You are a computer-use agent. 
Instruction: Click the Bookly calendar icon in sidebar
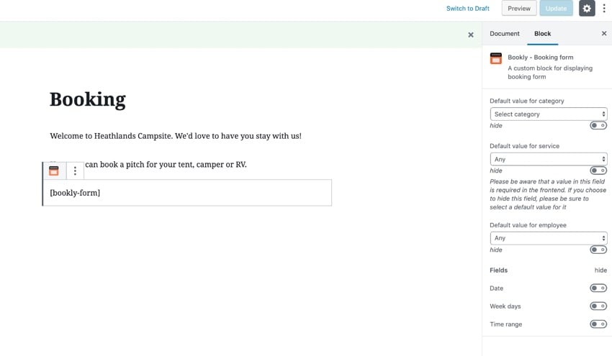(495, 58)
